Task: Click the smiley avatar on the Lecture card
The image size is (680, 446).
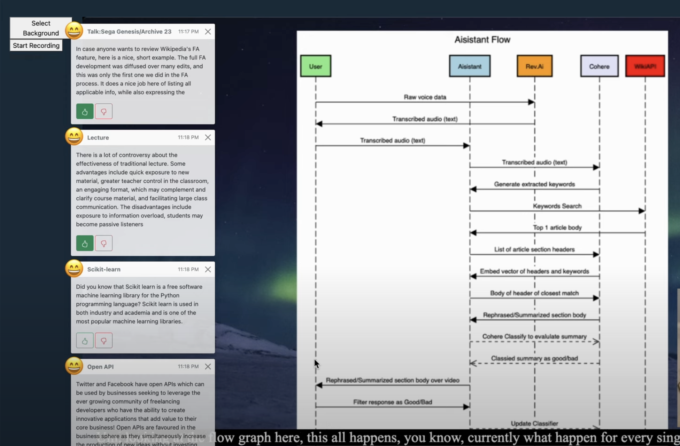Action: point(74,136)
